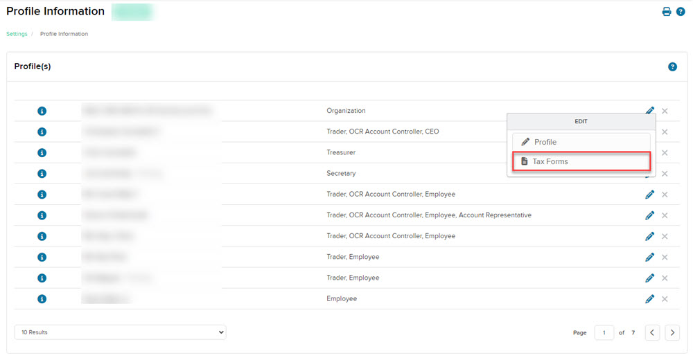Click pencil icon for last Employee row
The height and width of the screenshot is (360, 693).
click(x=649, y=299)
